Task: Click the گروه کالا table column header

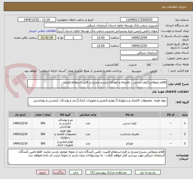Action: click(x=65, y=115)
